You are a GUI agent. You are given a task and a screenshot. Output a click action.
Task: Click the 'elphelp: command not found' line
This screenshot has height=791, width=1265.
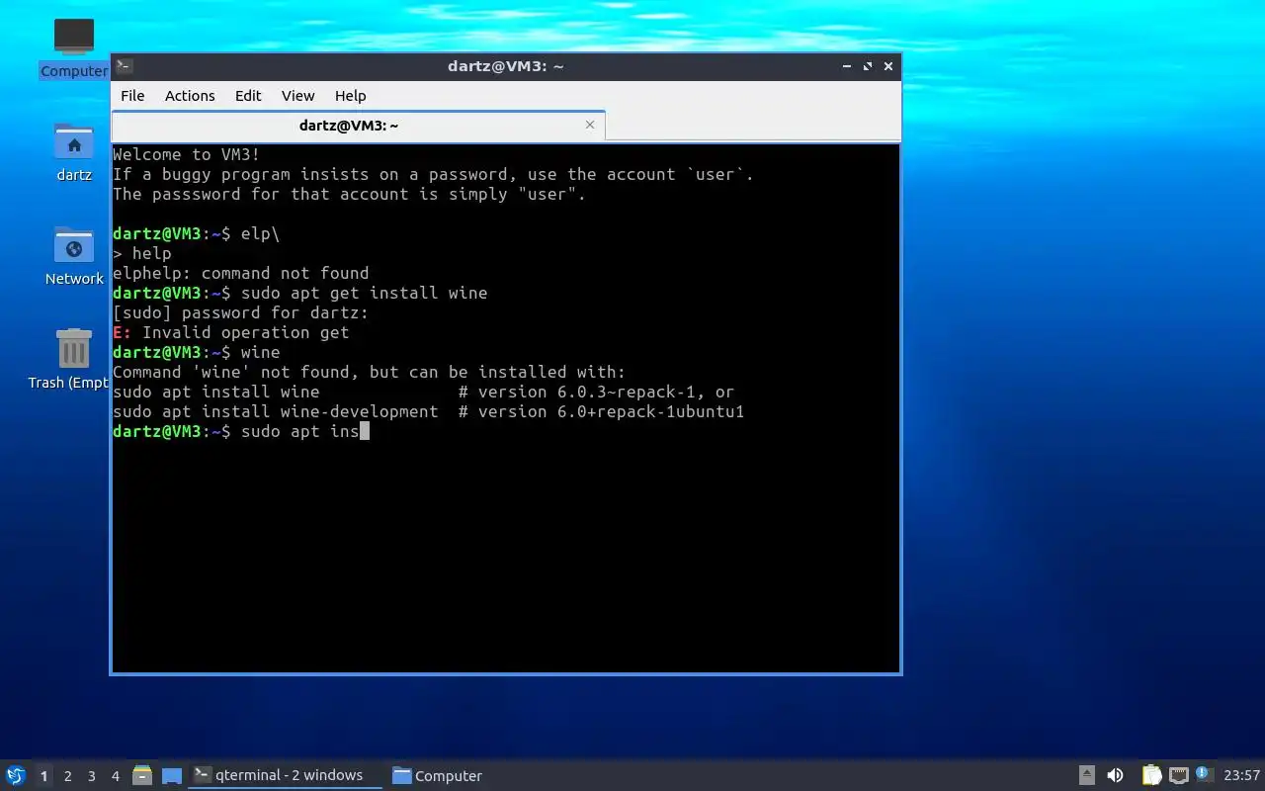241,273
